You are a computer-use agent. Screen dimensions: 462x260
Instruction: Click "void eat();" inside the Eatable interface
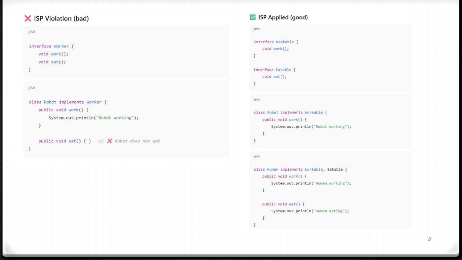pos(274,77)
